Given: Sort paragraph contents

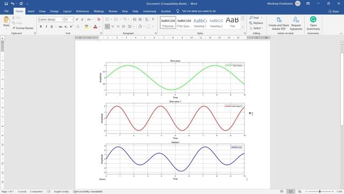Looking at the screenshot, I should [x=147, y=19].
